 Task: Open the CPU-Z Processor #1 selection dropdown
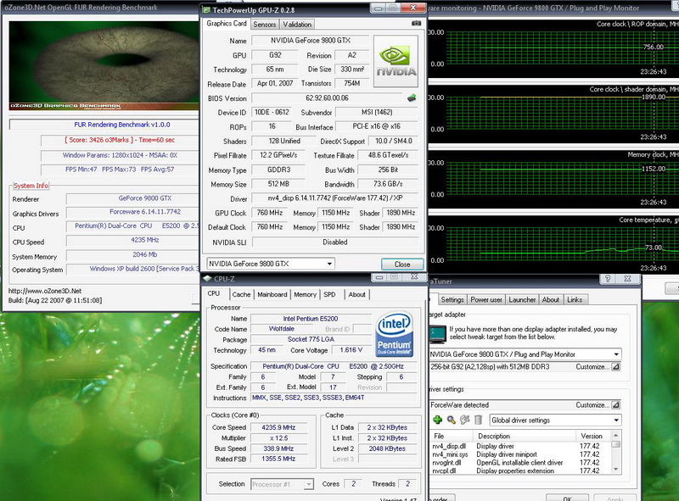pyautogui.click(x=309, y=484)
